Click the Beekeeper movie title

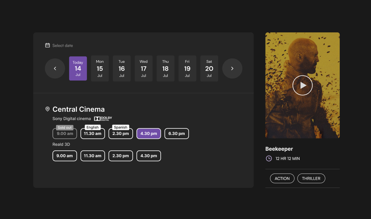pos(279,149)
